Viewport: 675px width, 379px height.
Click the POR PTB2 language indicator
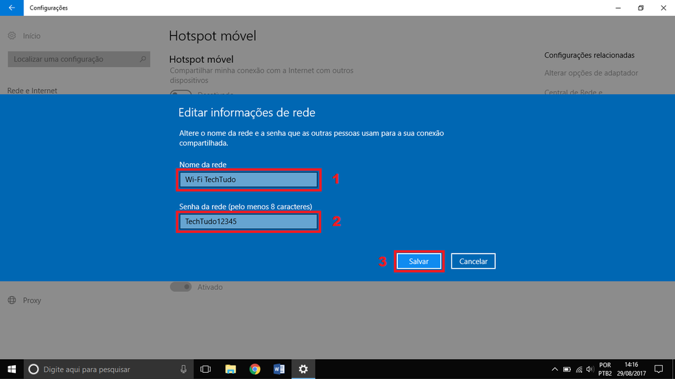[605, 369]
